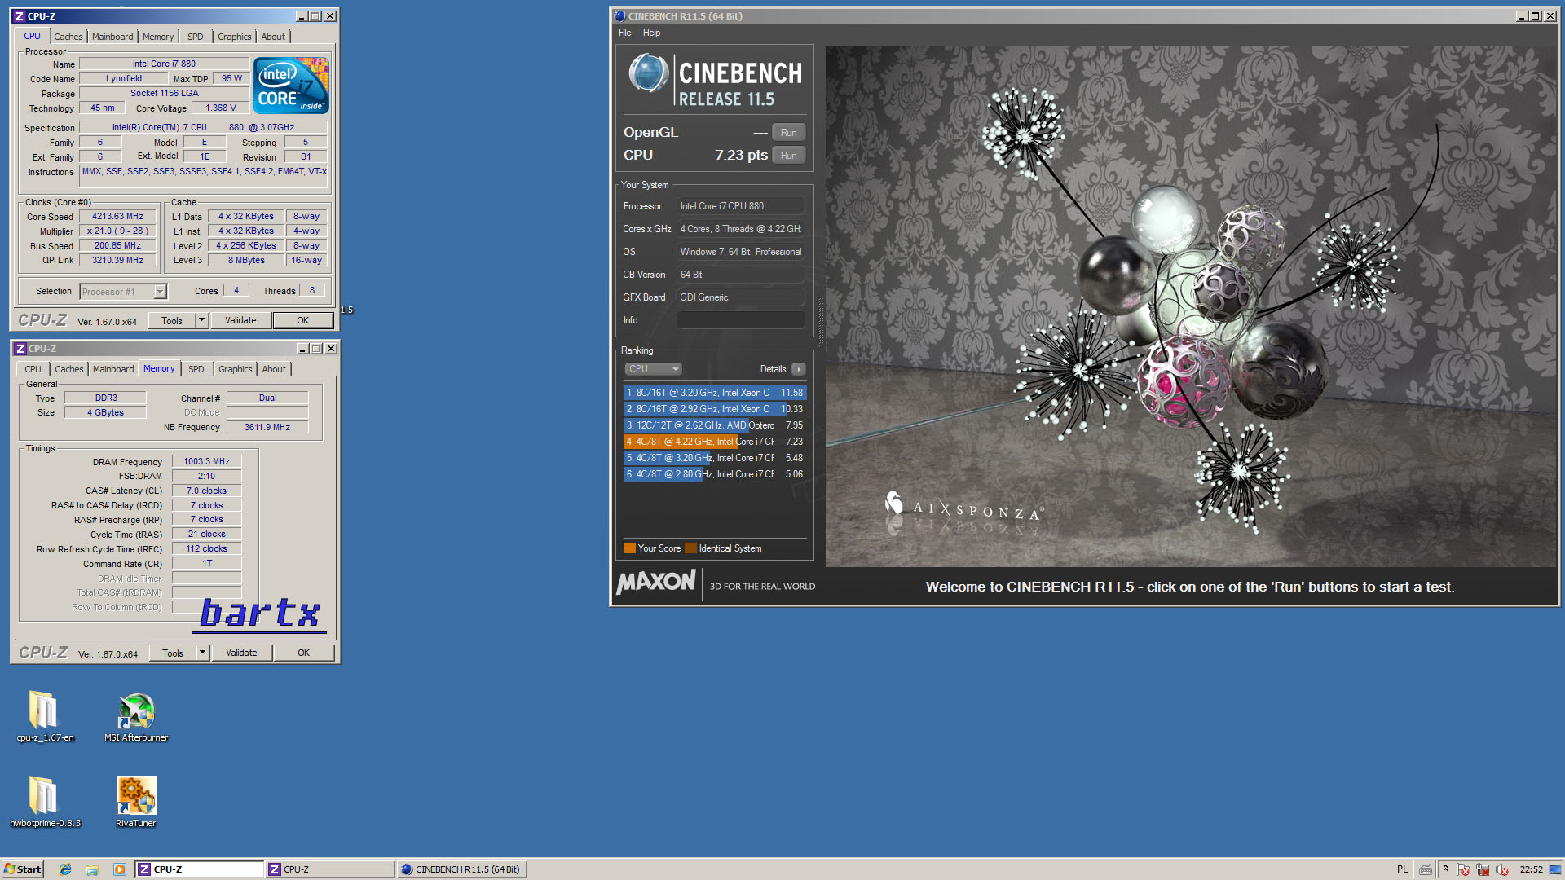
Task: Open the on-screen keyboard tray icon
Action: (x=1425, y=869)
